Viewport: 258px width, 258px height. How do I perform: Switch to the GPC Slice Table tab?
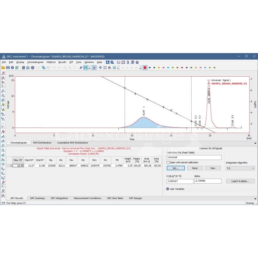[x=115, y=198]
